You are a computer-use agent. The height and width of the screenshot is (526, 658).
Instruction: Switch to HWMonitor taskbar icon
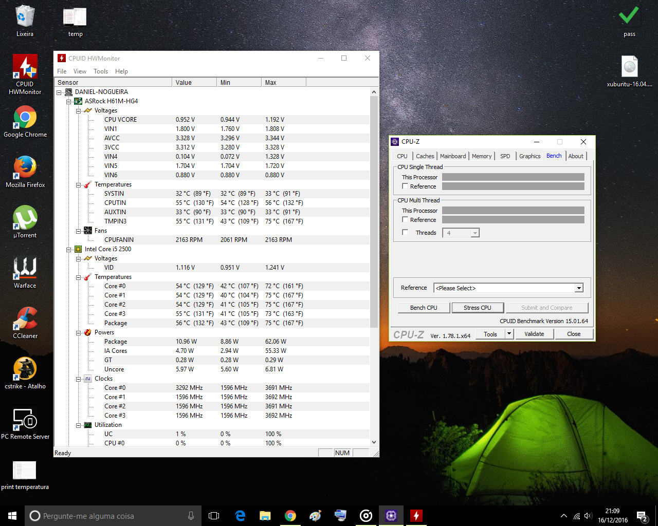[x=416, y=516]
